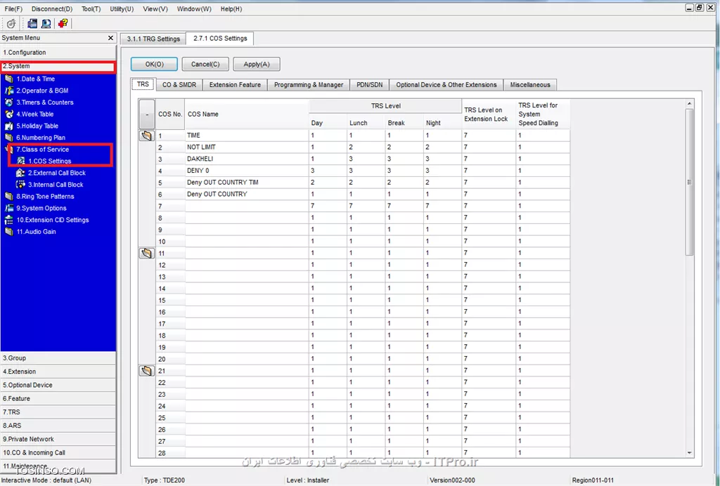Viewport: 720px width, 486px height.
Task: Click the SD memory backup toolbar icon
Action: coord(32,23)
